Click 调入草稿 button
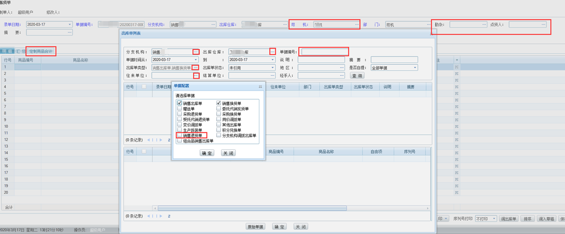 pyautogui.click(x=546, y=218)
